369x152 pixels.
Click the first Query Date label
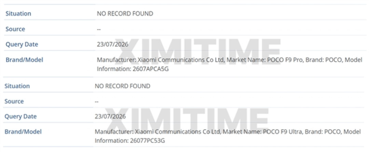(x=22, y=44)
